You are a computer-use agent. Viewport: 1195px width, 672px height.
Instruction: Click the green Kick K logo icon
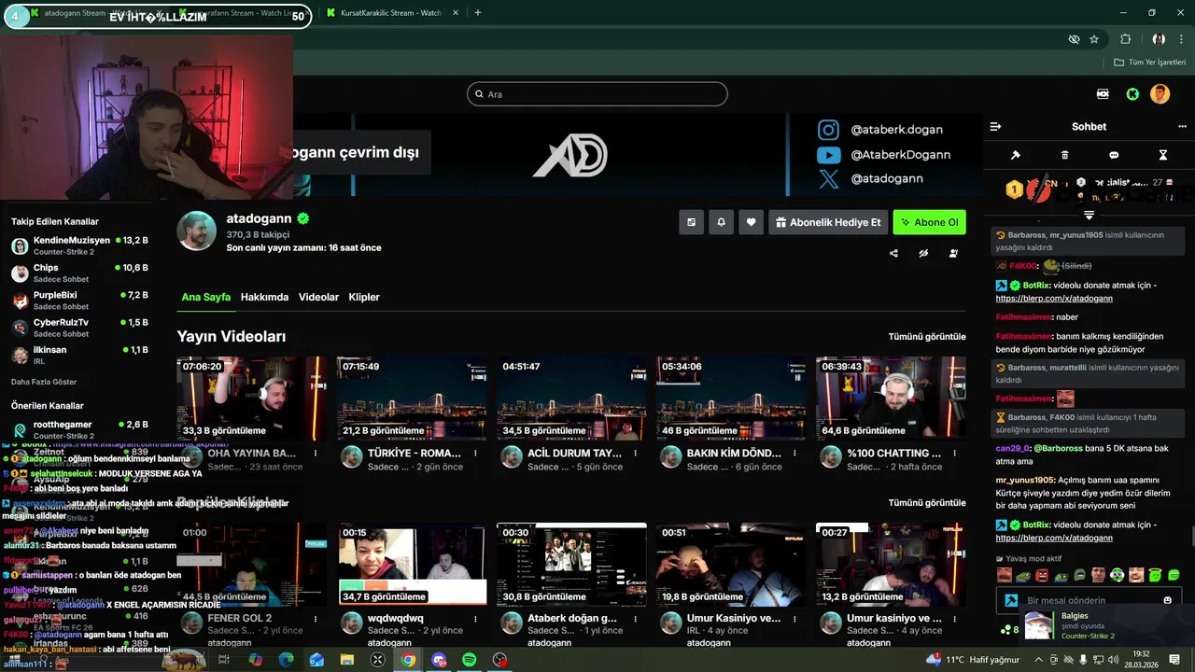pos(1132,94)
